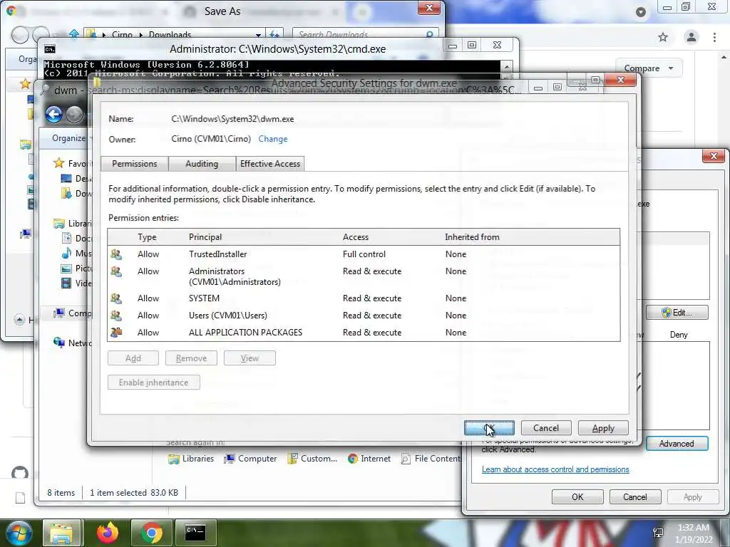Click Advanced button in properties dialog
730x547 pixels.
coord(677,444)
